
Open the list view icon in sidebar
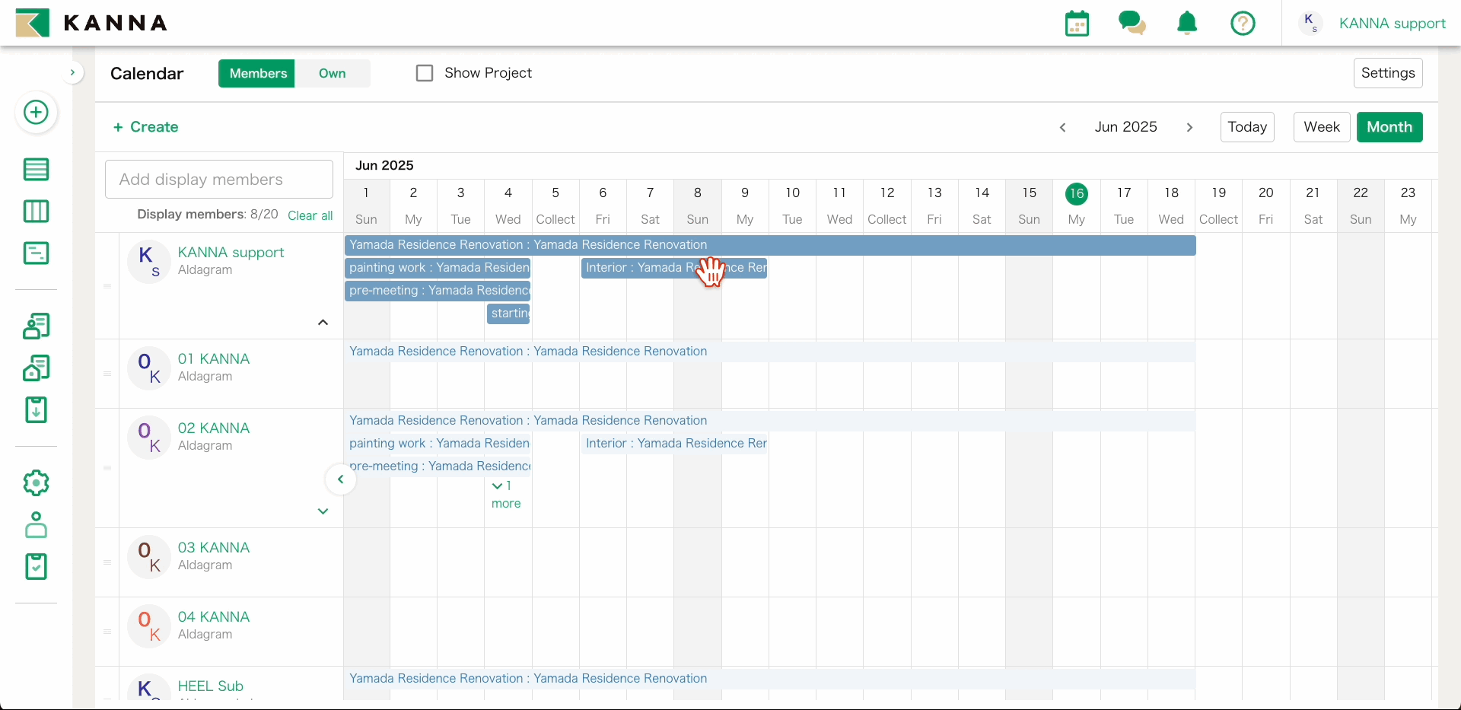(36, 169)
